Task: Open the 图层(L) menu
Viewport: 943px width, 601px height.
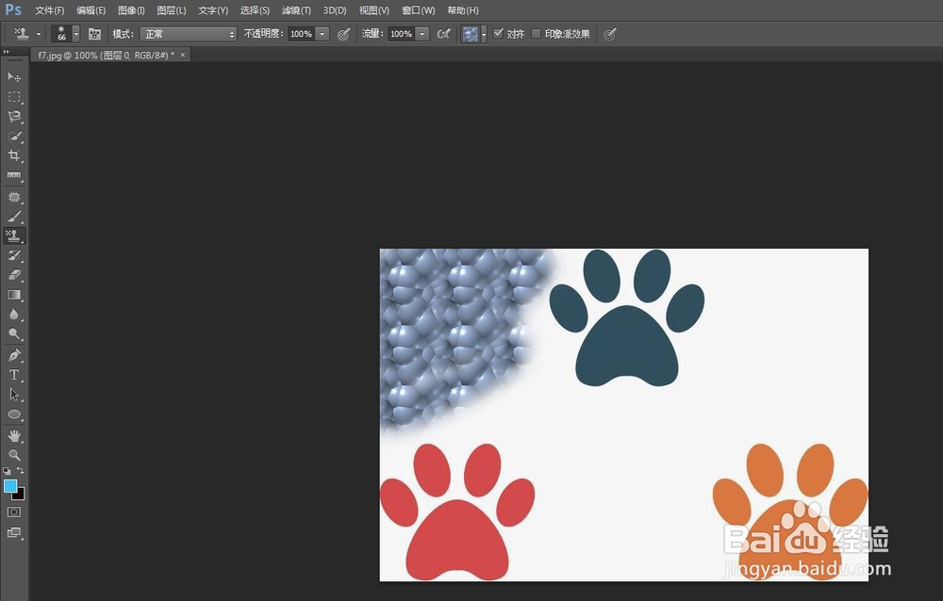Action: click(x=172, y=10)
